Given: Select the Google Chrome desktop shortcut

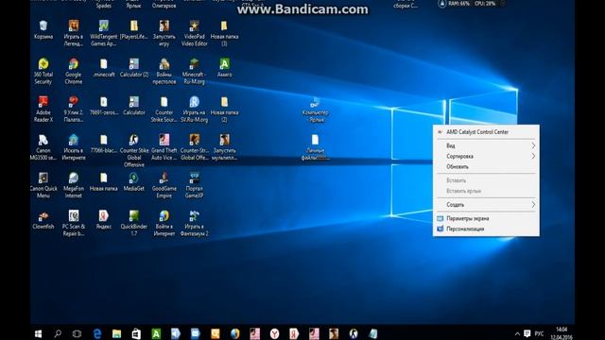Looking at the screenshot, I should 74,71.
